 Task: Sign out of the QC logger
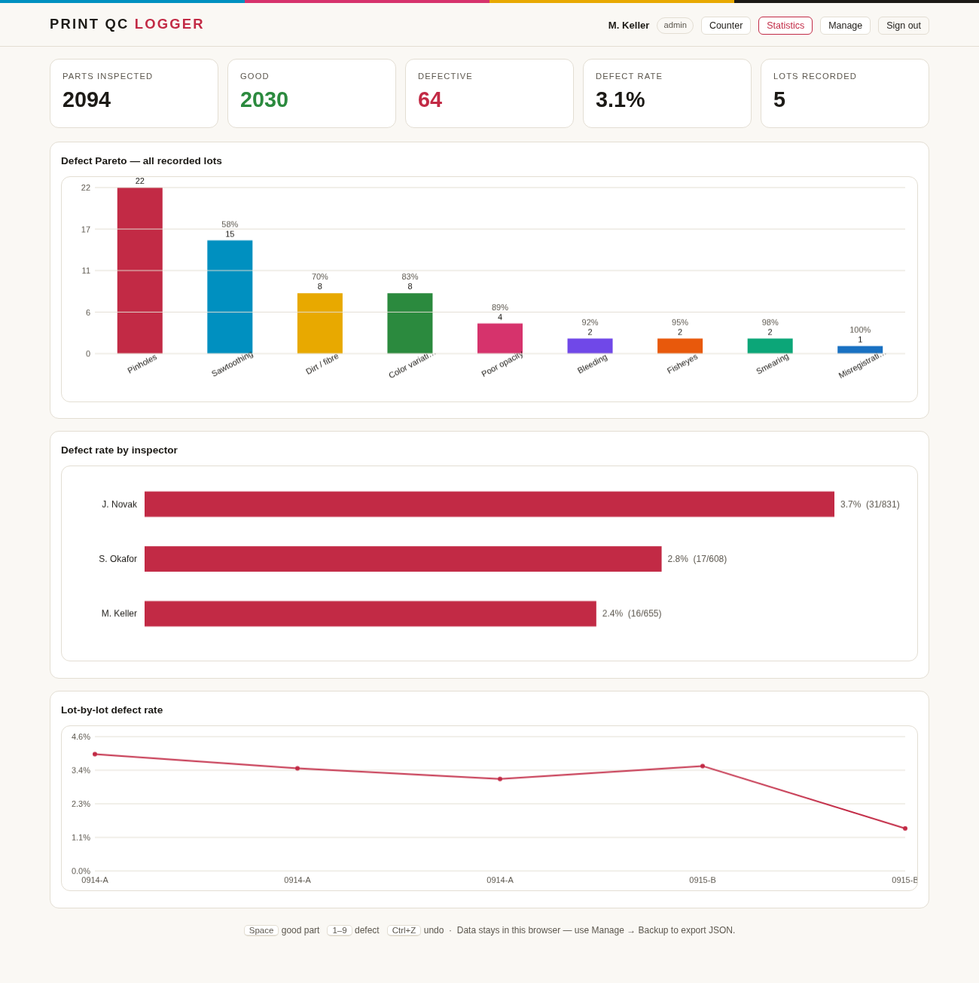tap(904, 26)
